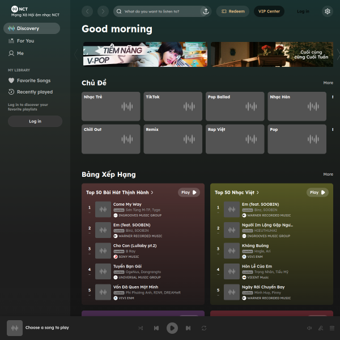Expand Top 50 Nhạc Việt chart
Viewport: 340px width, 340px height.
pos(236,193)
